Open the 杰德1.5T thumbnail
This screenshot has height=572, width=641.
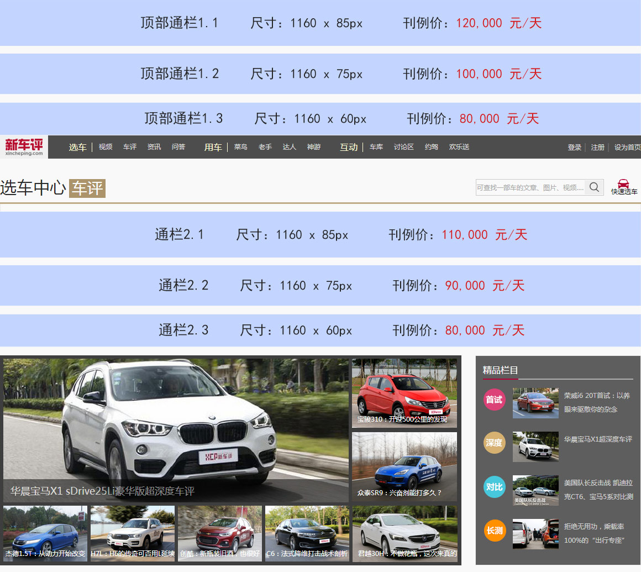(x=45, y=533)
